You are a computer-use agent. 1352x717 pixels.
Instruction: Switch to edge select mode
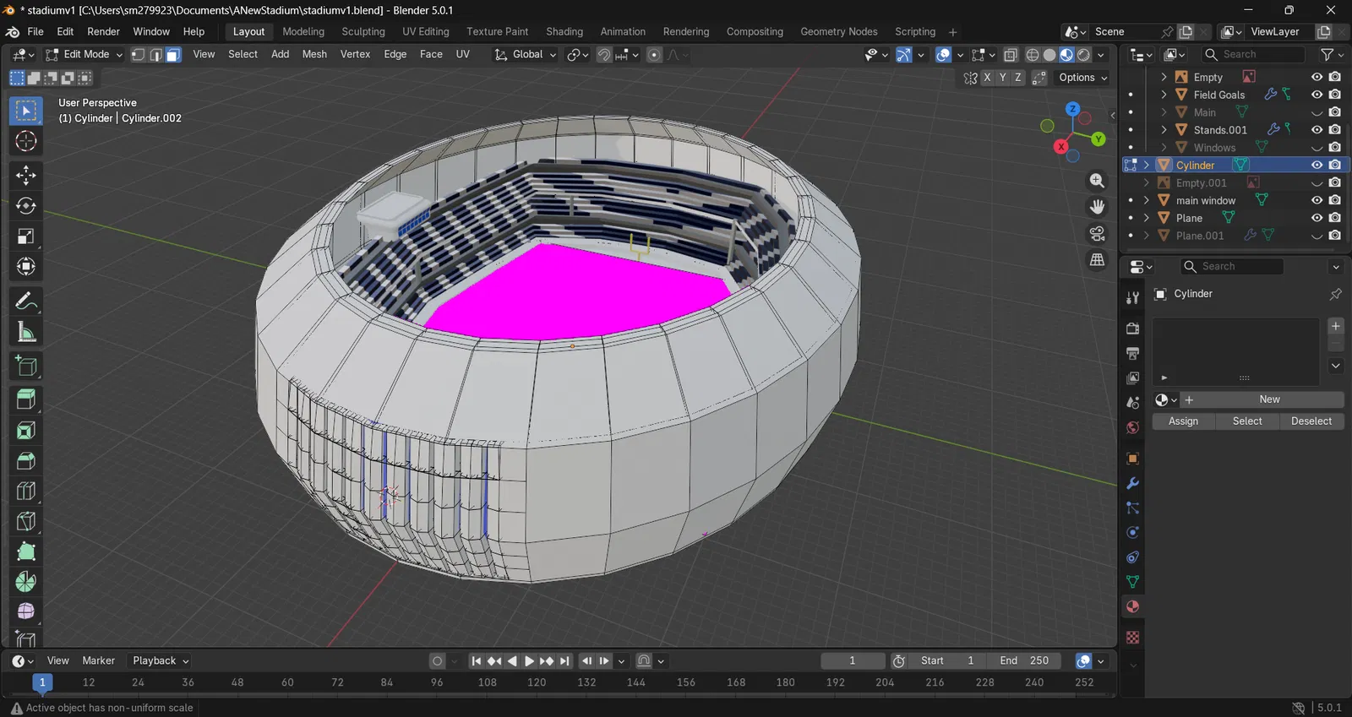coord(155,55)
